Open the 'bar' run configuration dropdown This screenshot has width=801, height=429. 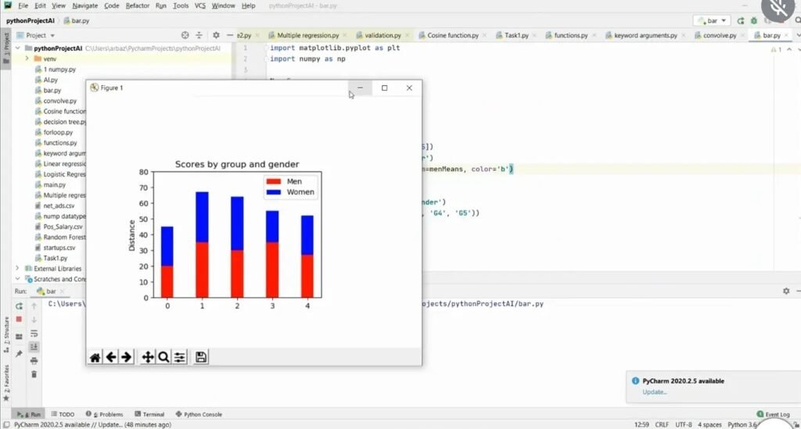coord(712,21)
